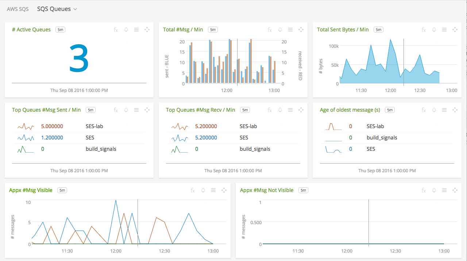Click 5m badge on Appx #Msg Not Visible
The height and width of the screenshot is (261, 467).
coord(303,190)
